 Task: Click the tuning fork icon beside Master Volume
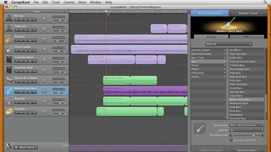click(9, 146)
